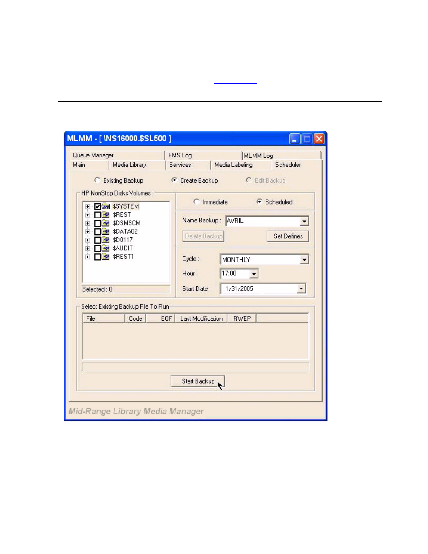Click the $DATA02 volume disk icon
Image resolution: width=428 pixels, height=554 pixels.
(106, 231)
